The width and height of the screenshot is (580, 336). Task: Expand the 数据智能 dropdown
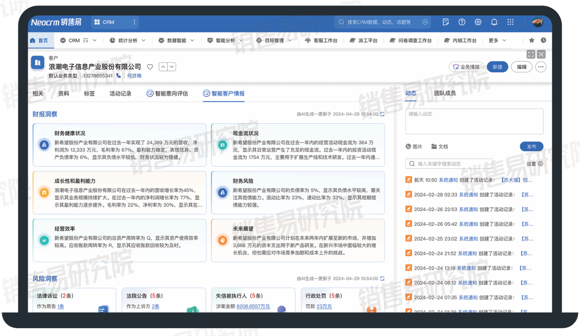(192, 41)
